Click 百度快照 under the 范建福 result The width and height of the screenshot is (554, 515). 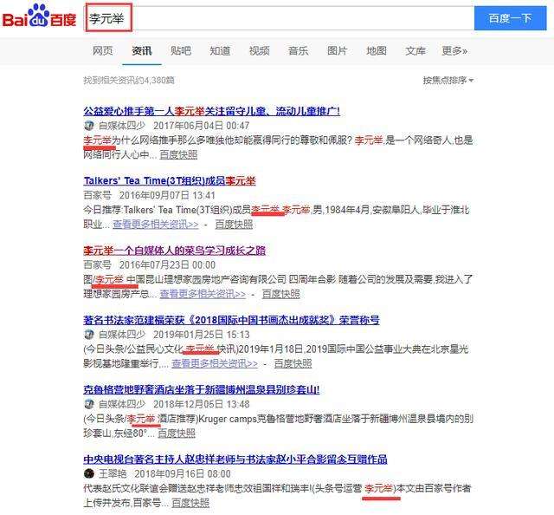293,363
